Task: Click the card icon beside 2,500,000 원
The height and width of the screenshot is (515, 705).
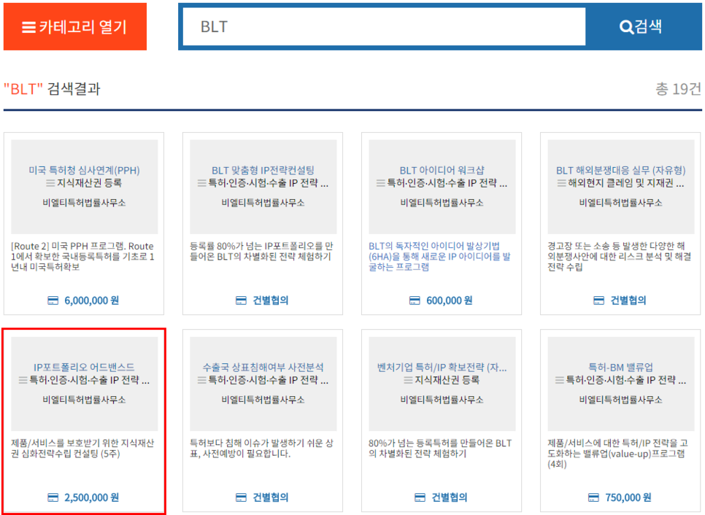Action: pyautogui.click(x=53, y=497)
